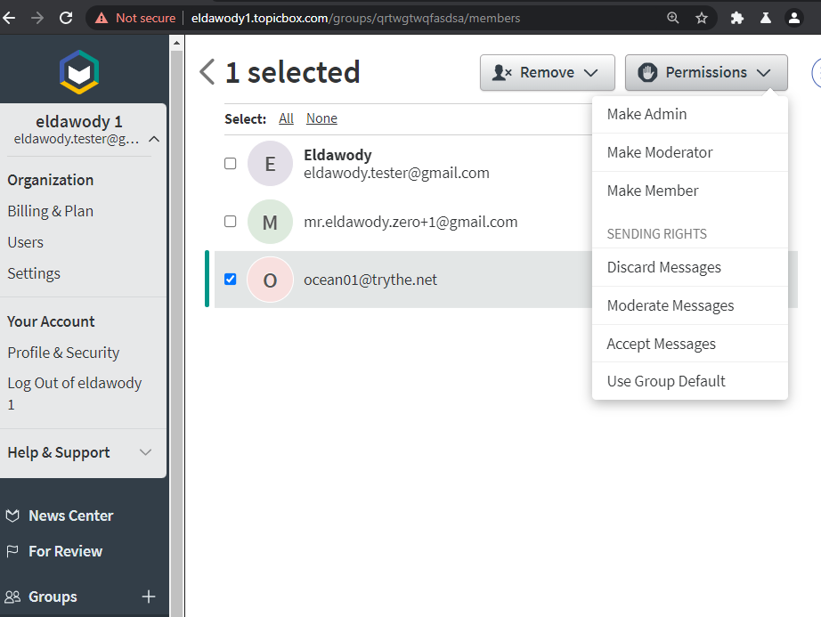Screen dimensions: 821x617
Task: Click Log Out of eldawody 1
Action: coord(74,394)
